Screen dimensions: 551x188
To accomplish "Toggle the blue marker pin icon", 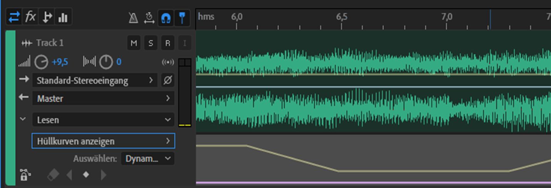I will [x=182, y=18].
